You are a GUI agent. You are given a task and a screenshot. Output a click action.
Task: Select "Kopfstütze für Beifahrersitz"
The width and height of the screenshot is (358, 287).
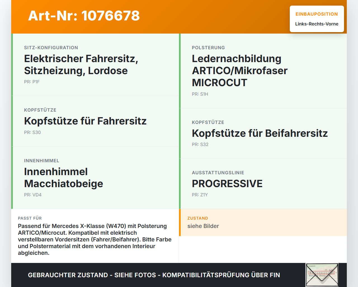260,133
